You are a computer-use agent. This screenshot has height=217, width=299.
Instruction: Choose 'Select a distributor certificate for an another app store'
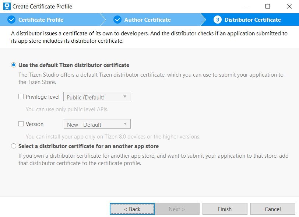(14, 146)
